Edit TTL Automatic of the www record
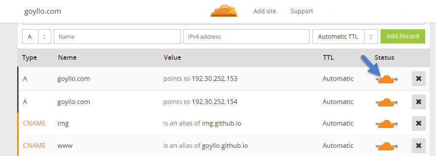Screen dimensions: 436x156 338,145
